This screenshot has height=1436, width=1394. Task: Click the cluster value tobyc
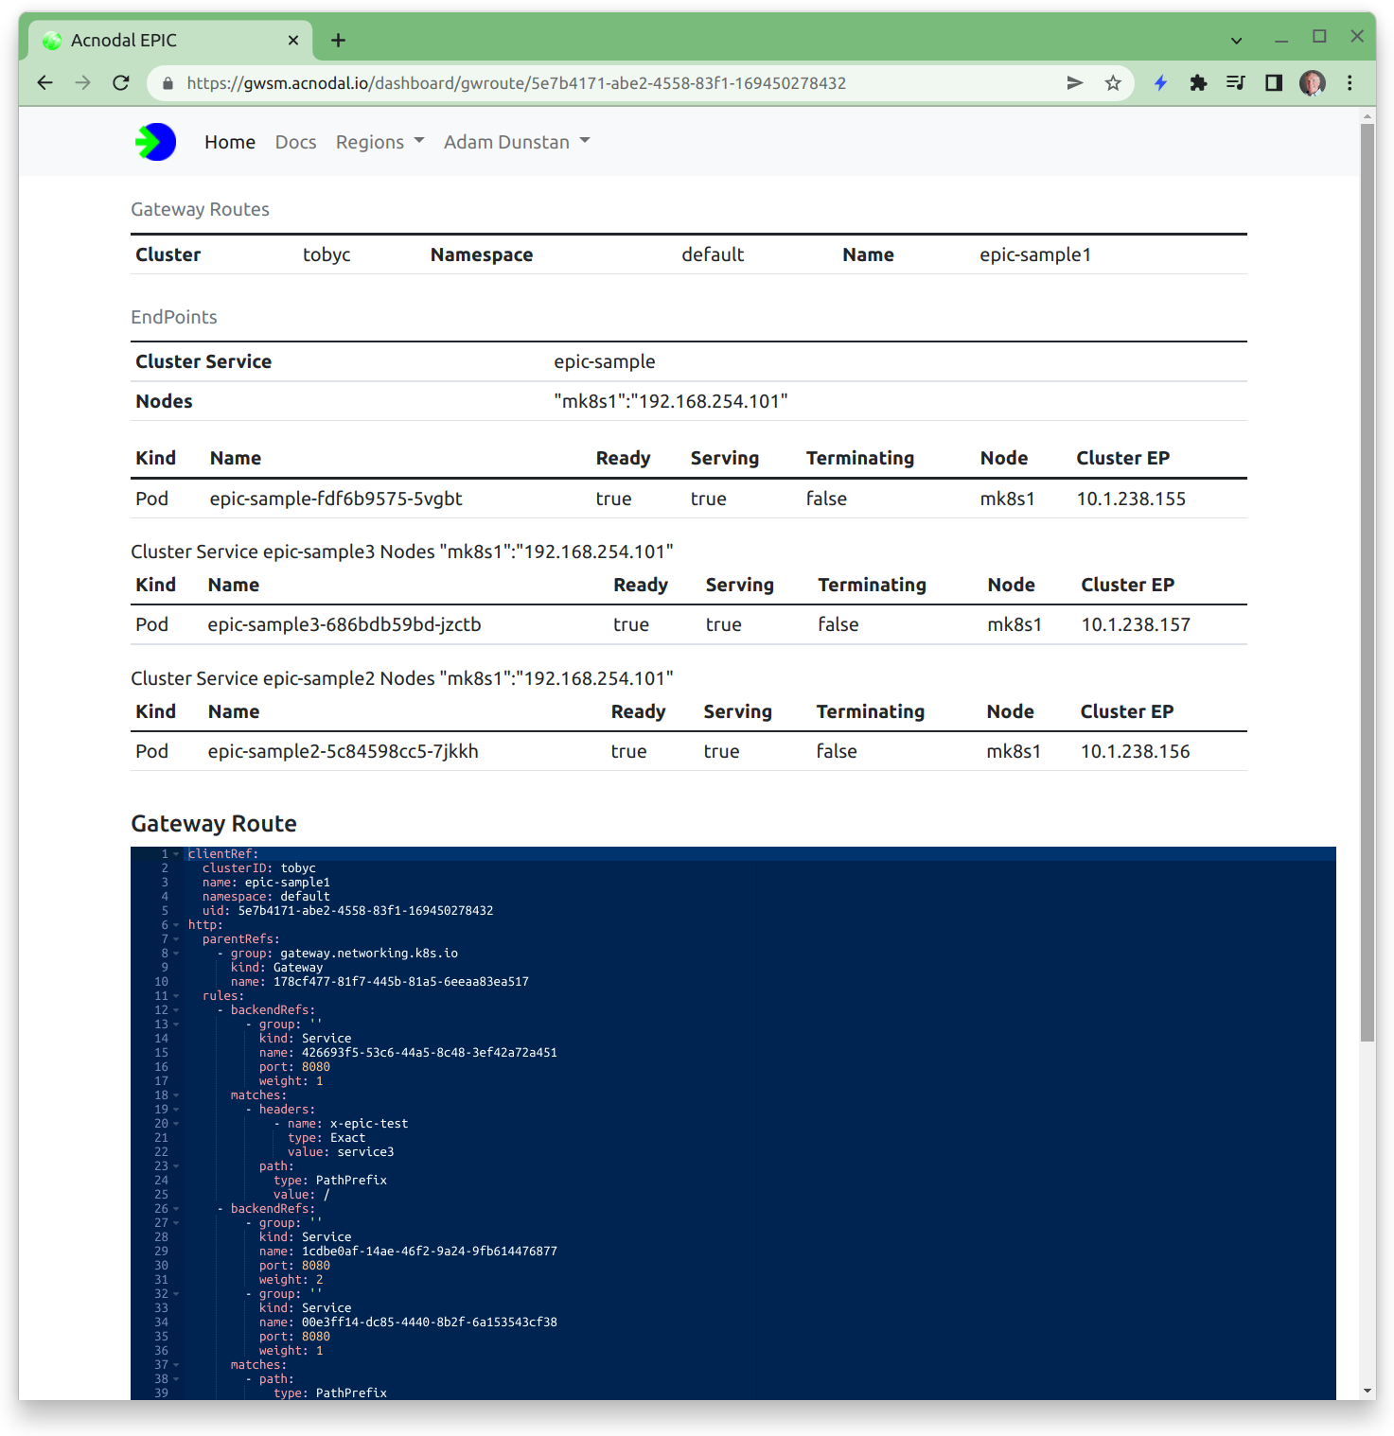click(x=326, y=254)
